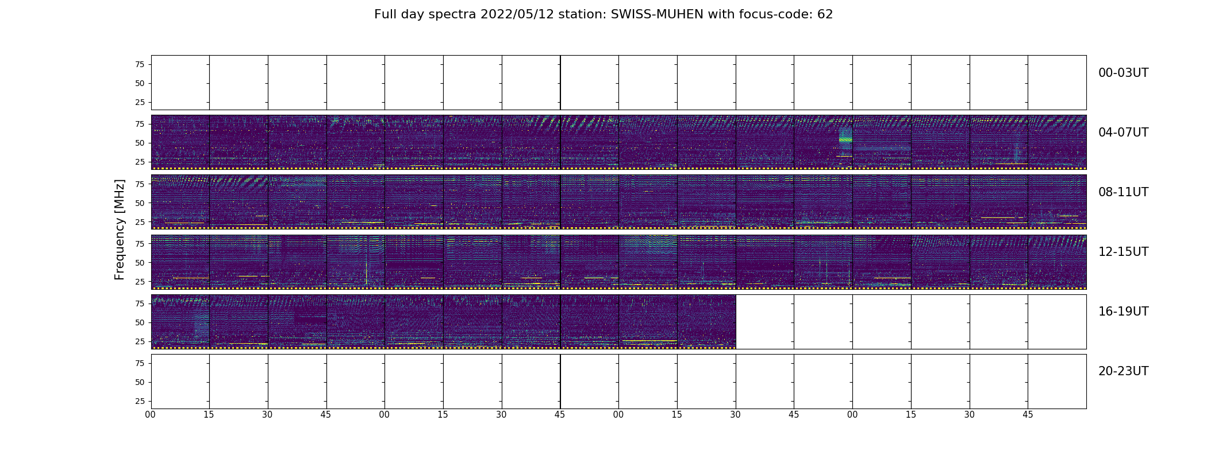This screenshot has height=459, width=1207.
Task: Select the 12-15UT row label
Action: point(1123,252)
